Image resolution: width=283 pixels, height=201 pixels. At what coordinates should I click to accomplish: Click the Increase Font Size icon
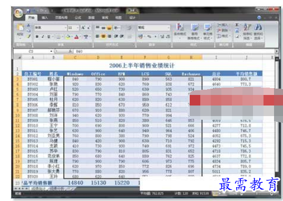83,27
